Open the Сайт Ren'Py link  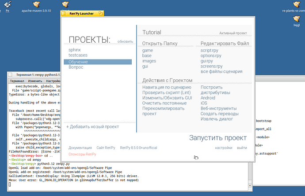click(106, 148)
